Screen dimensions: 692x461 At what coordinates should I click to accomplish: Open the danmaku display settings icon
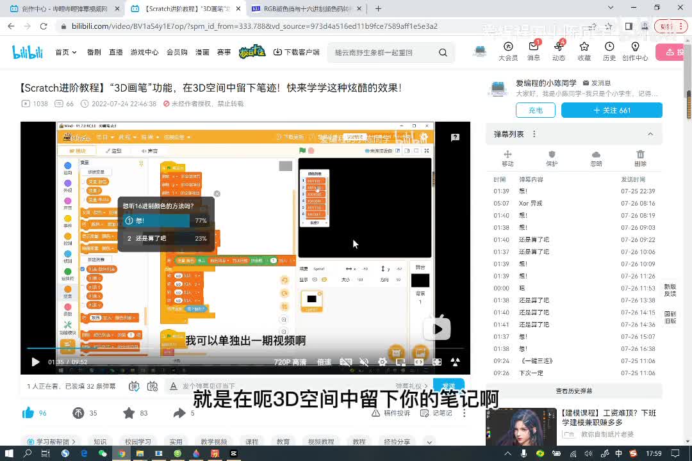(x=152, y=387)
